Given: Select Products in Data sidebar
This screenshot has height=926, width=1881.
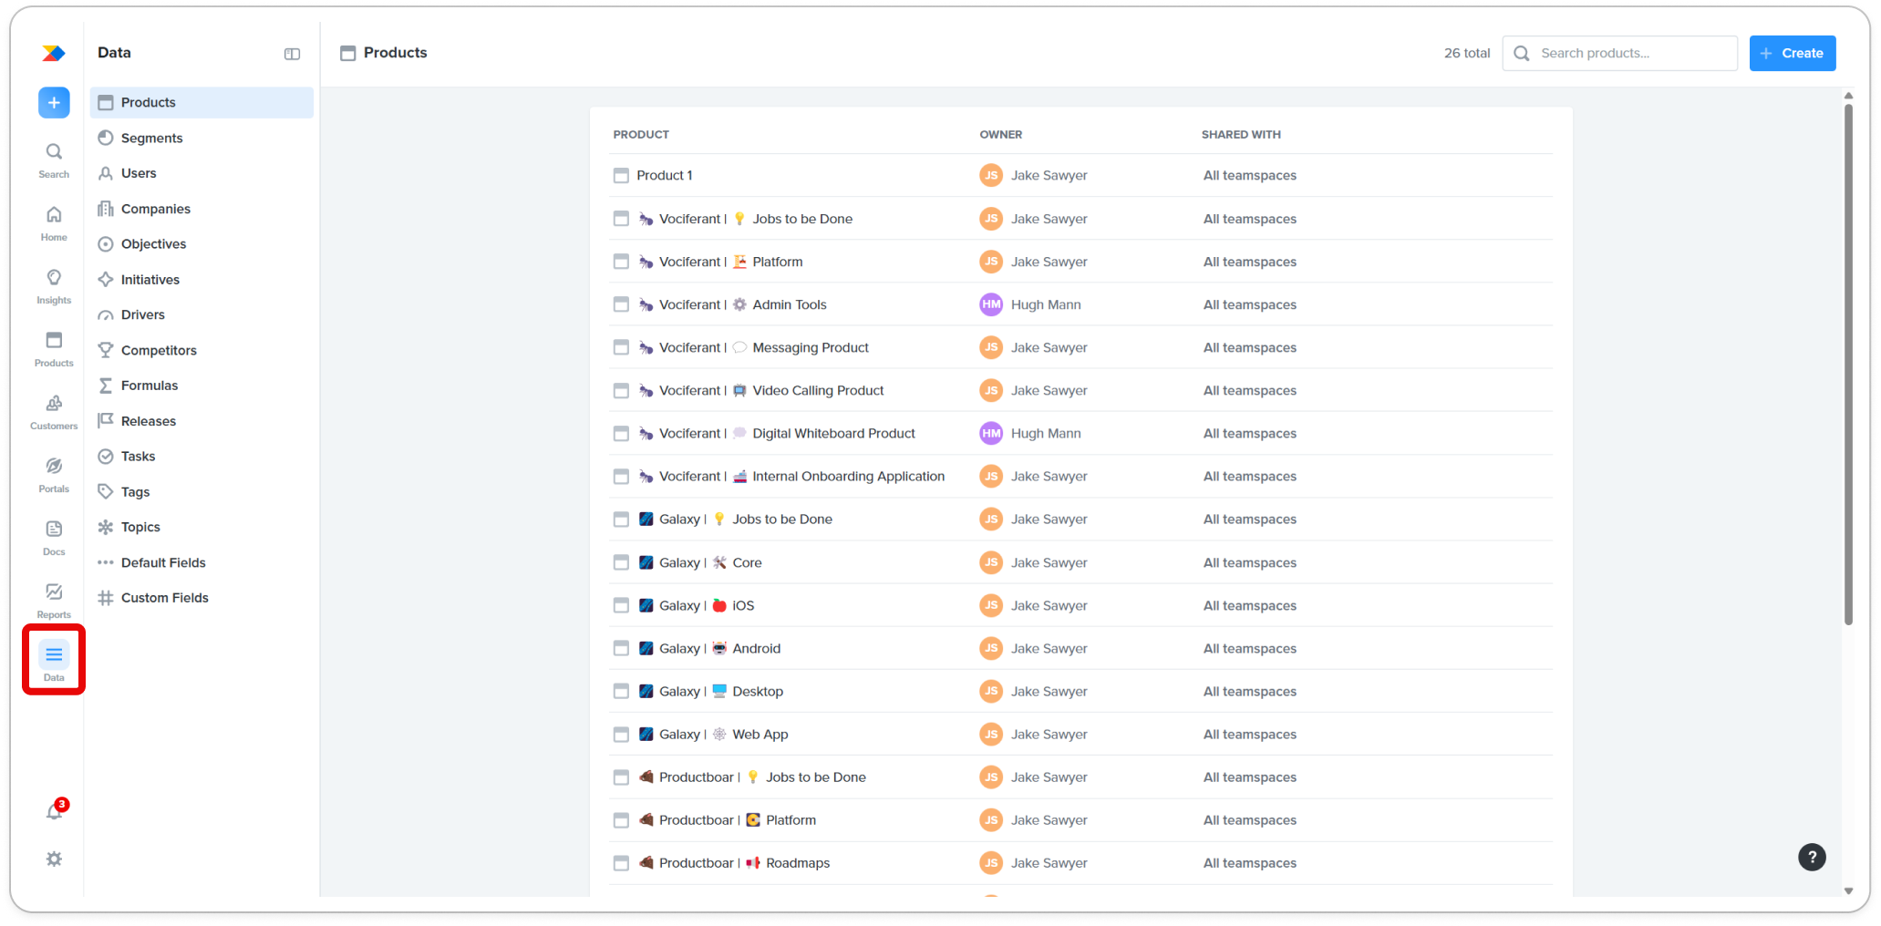Looking at the screenshot, I should point(202,102).
